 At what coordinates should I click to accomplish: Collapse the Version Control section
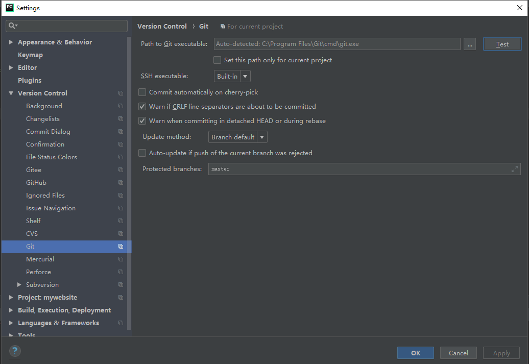tap(11, 93)
